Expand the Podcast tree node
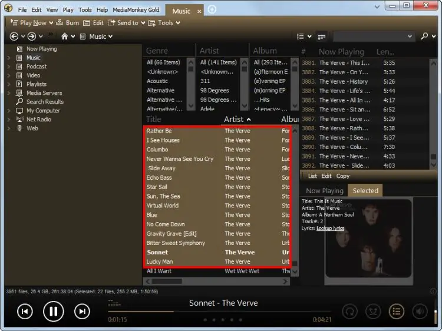The image size is (442, 331). pyautogui.click(x=8, y=67)
